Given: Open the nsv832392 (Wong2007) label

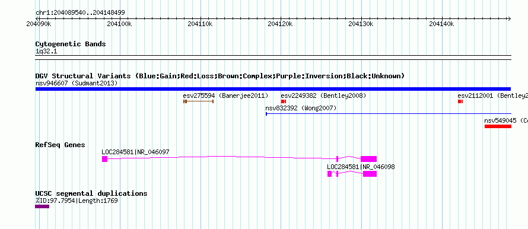Looking at the screenshot, I should 301,108.
